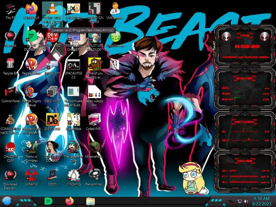Click the right alien head widget icon
Screen dimensions: 276x207
tap(265, 37)
